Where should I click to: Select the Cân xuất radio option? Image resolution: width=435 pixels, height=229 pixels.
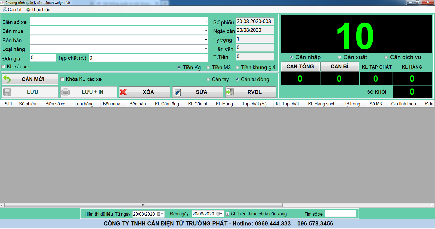(340, 57)
